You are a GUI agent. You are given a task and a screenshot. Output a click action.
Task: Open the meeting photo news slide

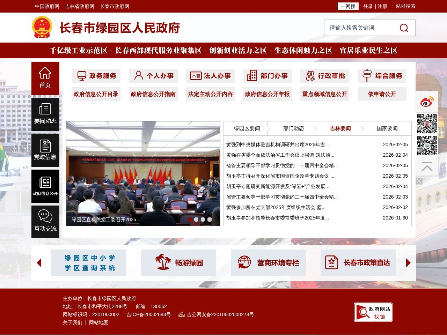[143, 173]
